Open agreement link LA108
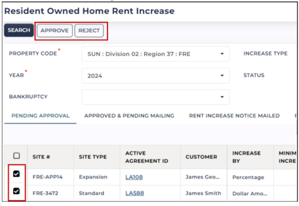The width and height of the screenshot is (299, 206). (x=134, y=177)
